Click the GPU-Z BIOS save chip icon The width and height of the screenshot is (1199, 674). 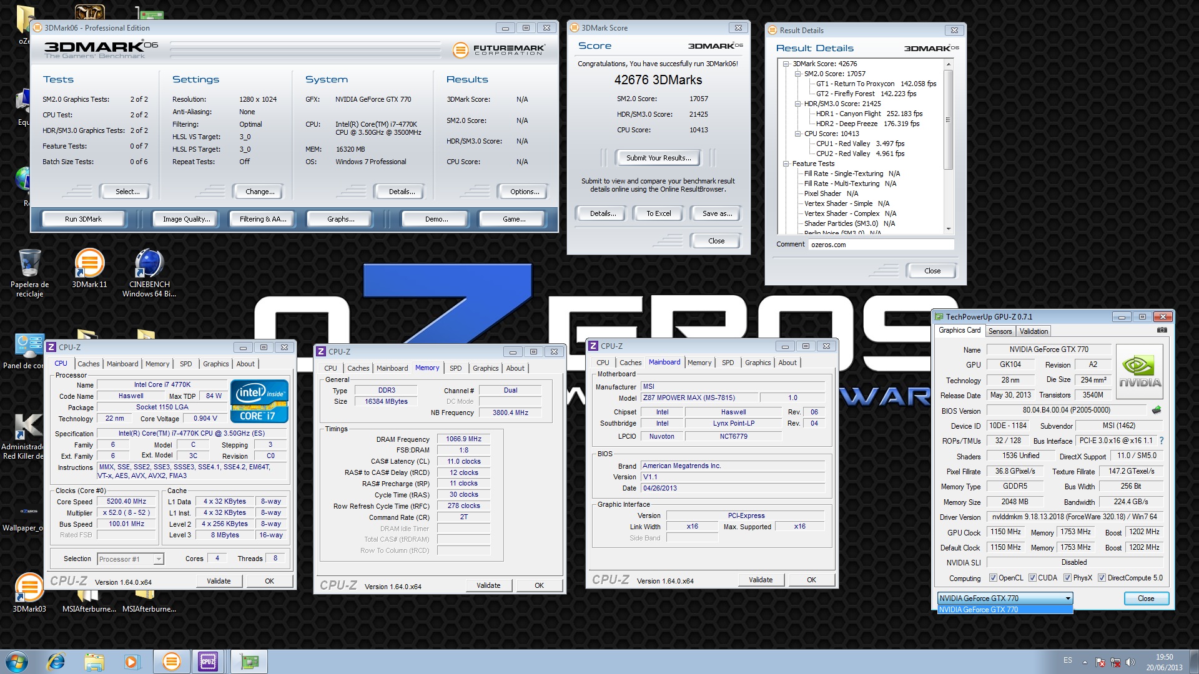pos(1157,410)
